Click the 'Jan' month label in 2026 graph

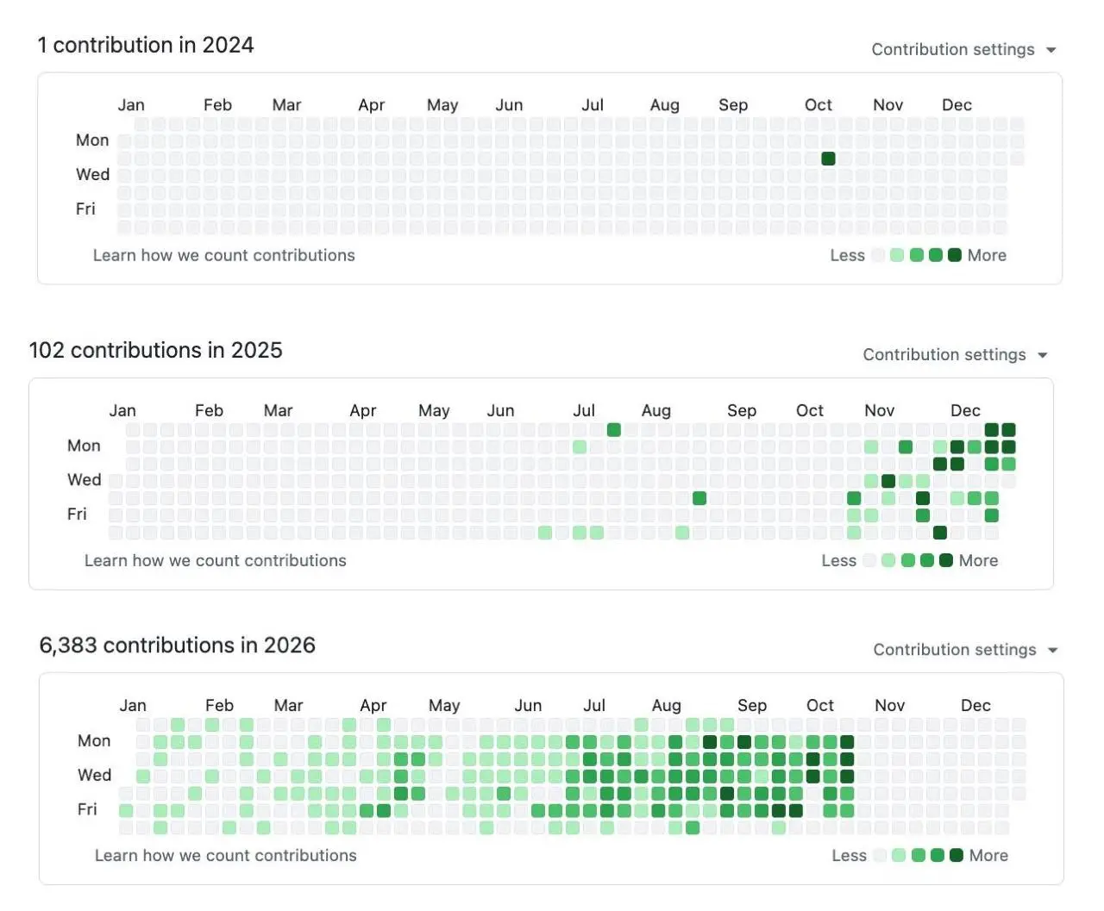click(x=133, y=705)
